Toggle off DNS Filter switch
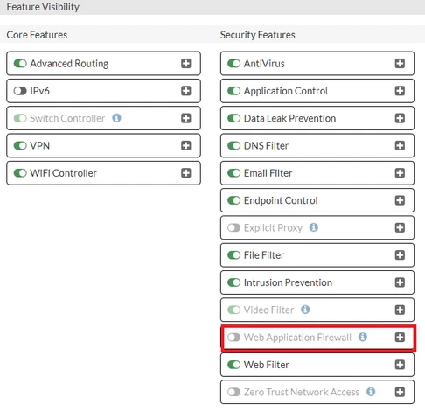 (x=233, y=145)
